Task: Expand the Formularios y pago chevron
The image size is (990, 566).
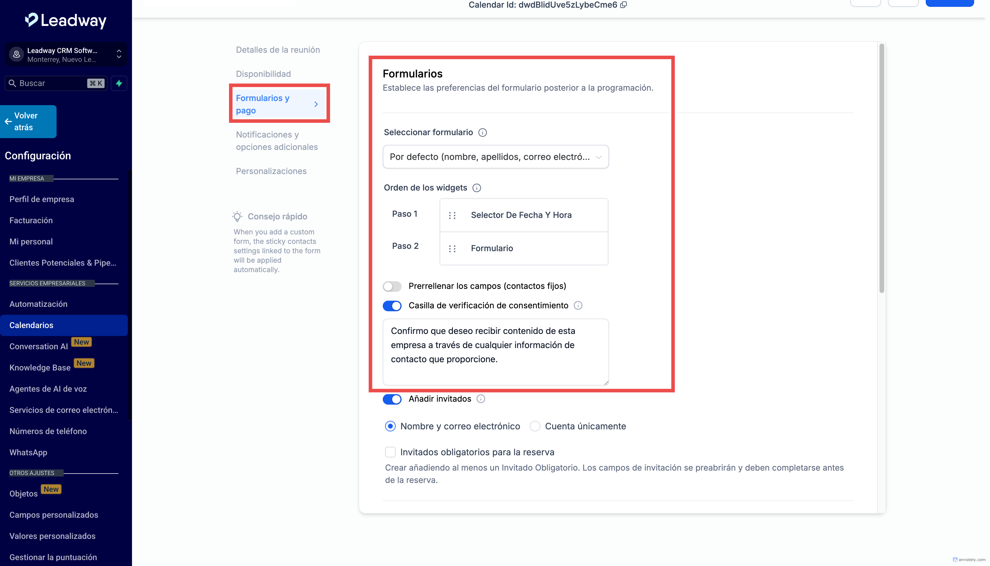Action: coord(316,104)
